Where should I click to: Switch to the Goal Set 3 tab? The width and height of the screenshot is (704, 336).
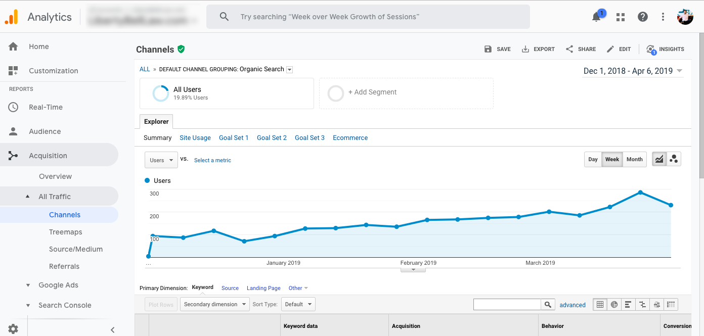tap(310, 137)
